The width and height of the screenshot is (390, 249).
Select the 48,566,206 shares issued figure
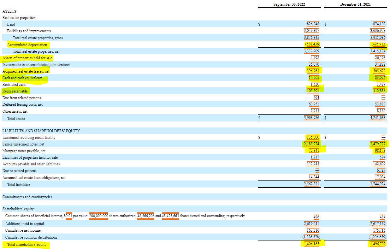click(x=146, y=216)
